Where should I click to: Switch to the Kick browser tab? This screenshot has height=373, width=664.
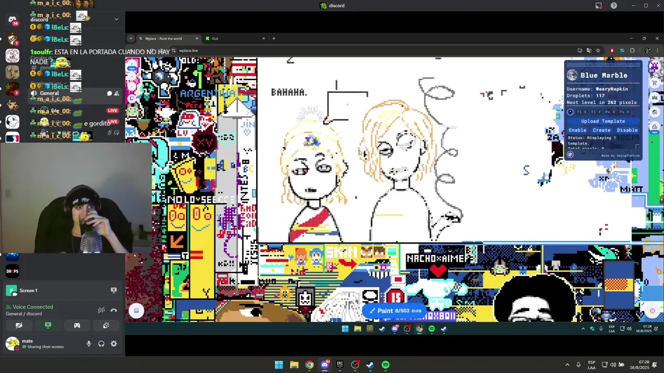pos(234,38)
